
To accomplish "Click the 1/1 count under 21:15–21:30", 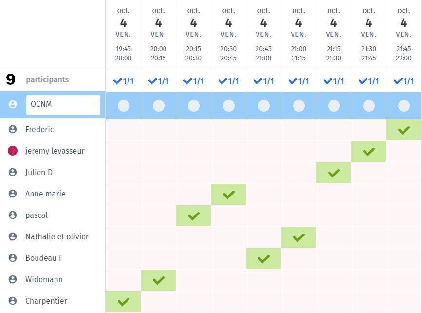I will (334, 81).
